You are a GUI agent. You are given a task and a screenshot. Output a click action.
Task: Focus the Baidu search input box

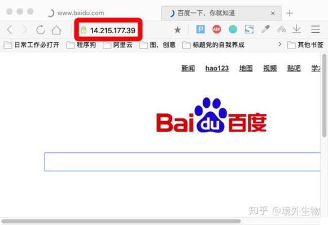[x=182, y=162]
